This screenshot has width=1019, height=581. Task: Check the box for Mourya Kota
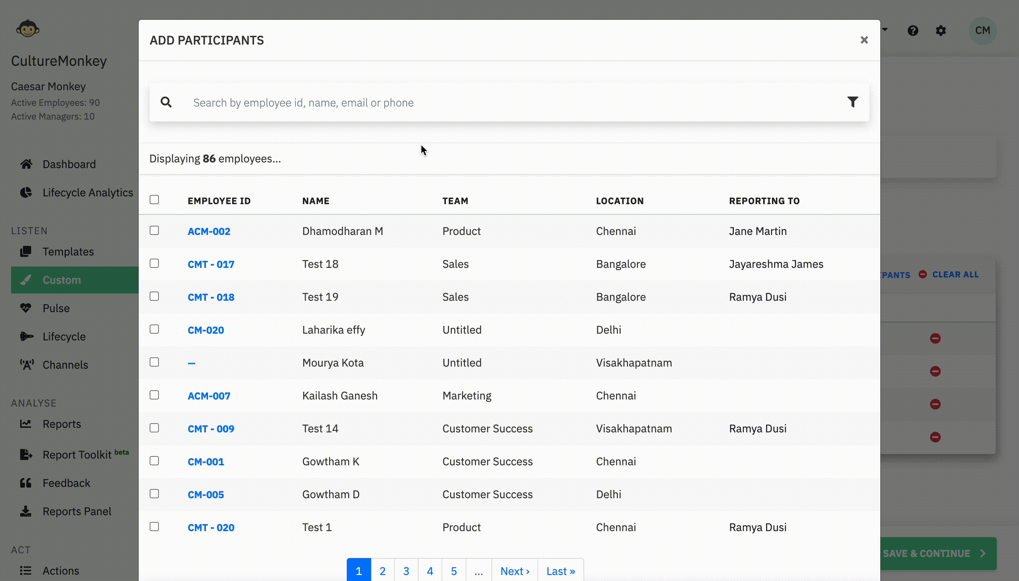click(x=154, y=362)
